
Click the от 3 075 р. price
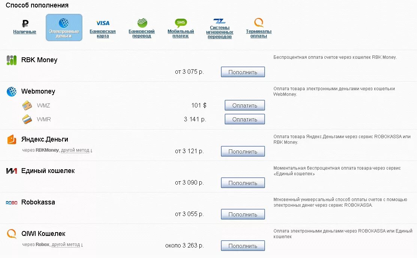[189, 72]
